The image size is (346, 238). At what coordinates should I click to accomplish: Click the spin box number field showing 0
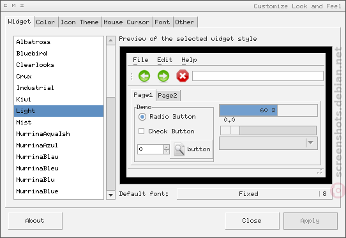pos(151,149)
